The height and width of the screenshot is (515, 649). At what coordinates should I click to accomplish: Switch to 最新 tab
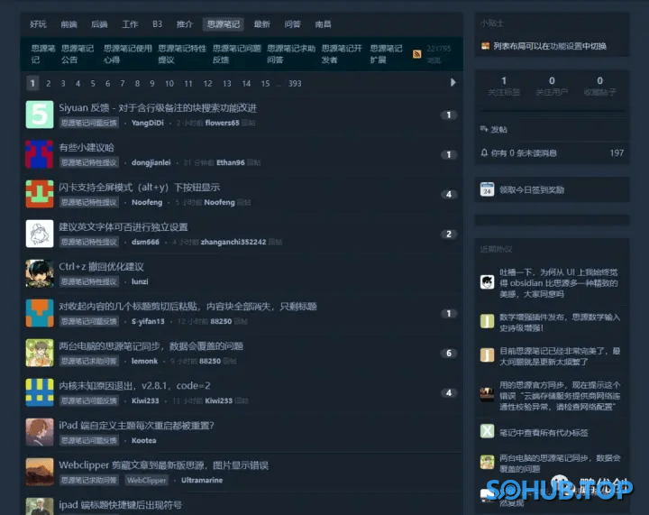262,24
